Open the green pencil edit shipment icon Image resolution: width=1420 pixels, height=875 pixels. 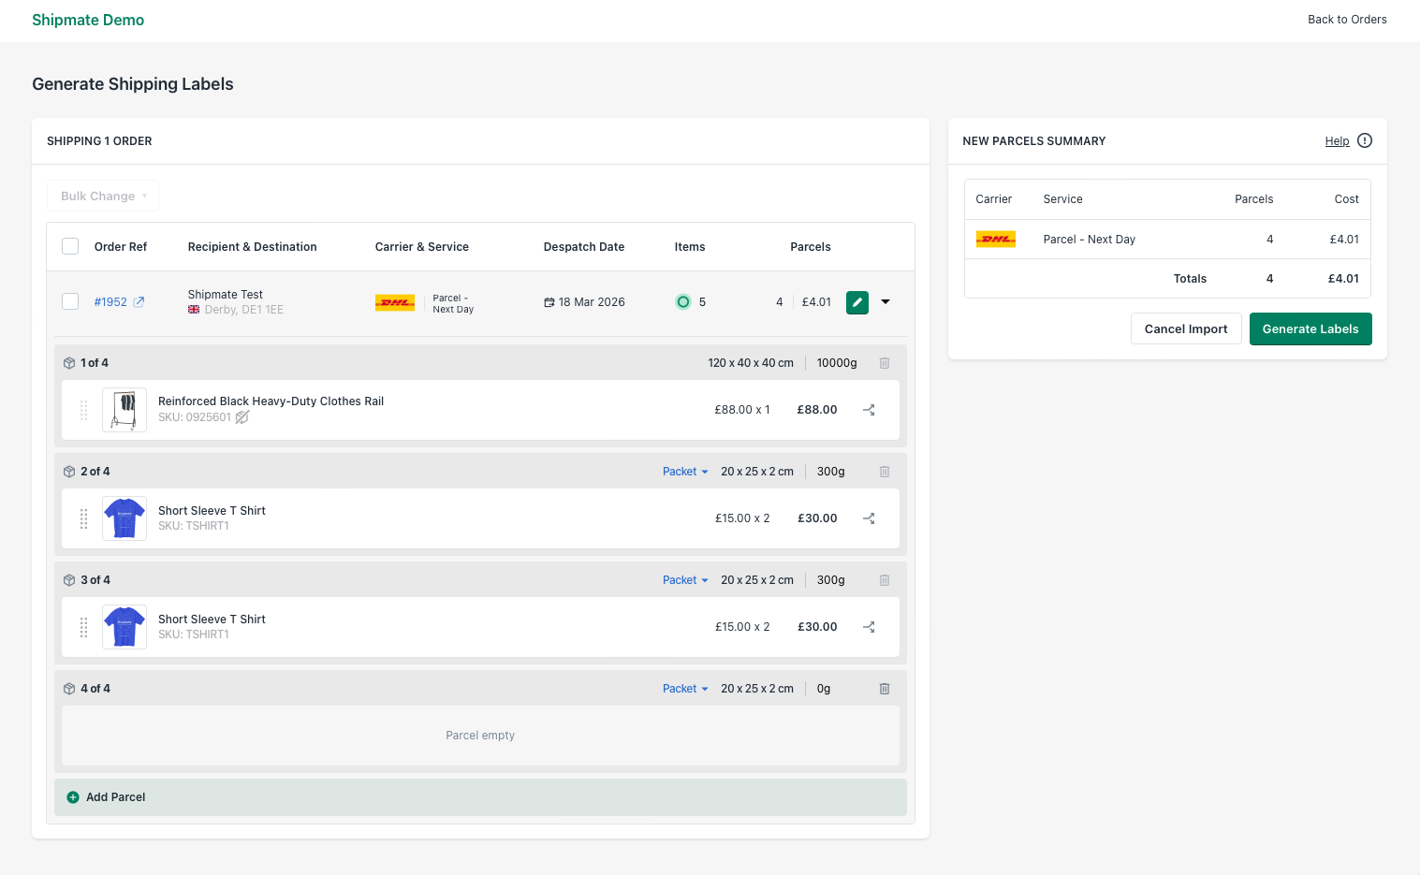856,301
